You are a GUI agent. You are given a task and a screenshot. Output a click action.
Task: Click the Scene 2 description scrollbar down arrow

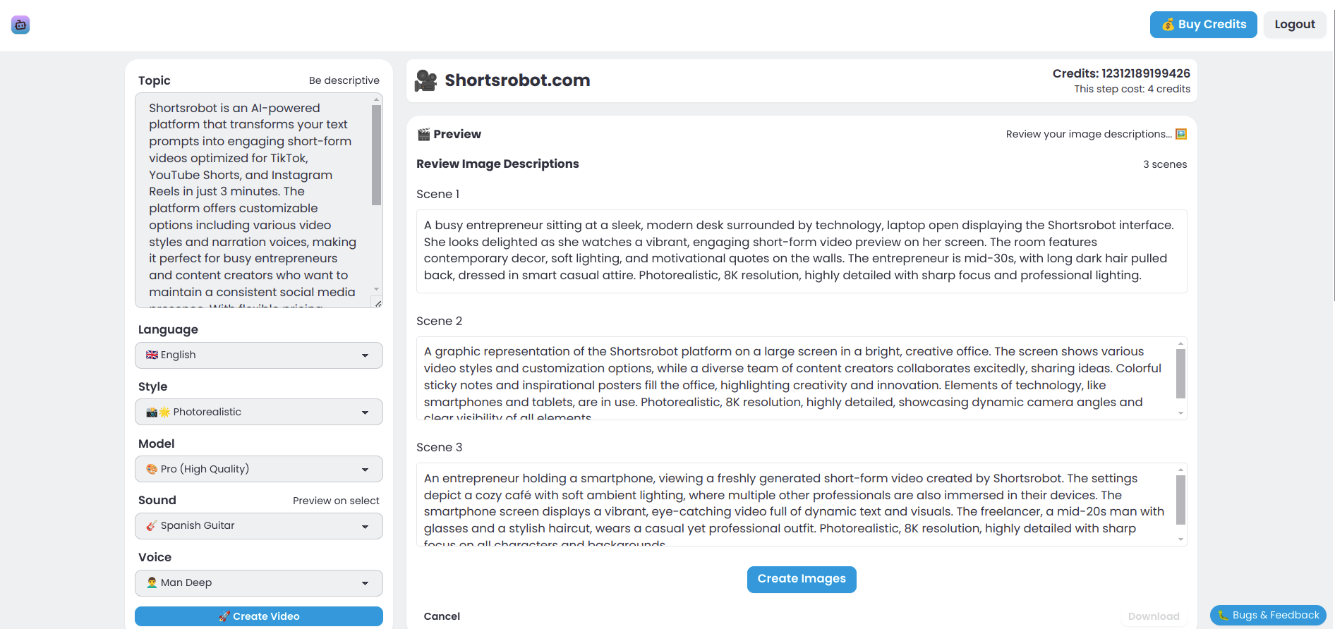[x=1180, y=413]
